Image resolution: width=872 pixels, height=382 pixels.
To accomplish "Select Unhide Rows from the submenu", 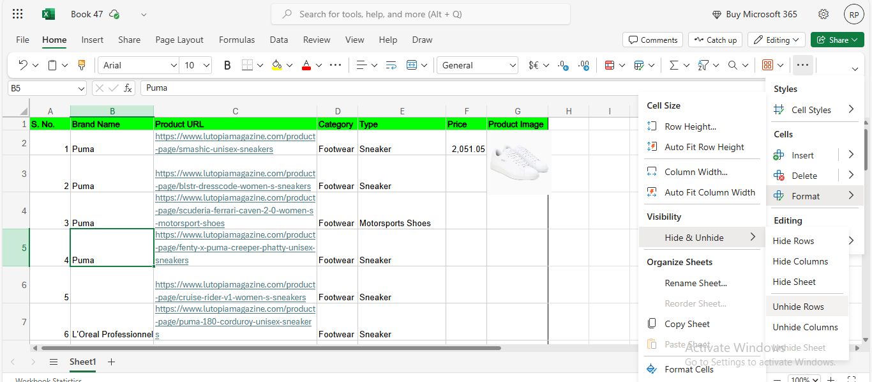I will 798,307.
